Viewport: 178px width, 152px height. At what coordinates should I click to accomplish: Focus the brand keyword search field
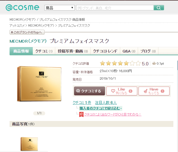tap(115, 8)
